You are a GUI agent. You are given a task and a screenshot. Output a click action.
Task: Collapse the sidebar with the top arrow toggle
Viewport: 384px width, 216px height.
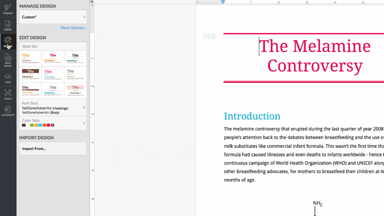pos(92,2)
